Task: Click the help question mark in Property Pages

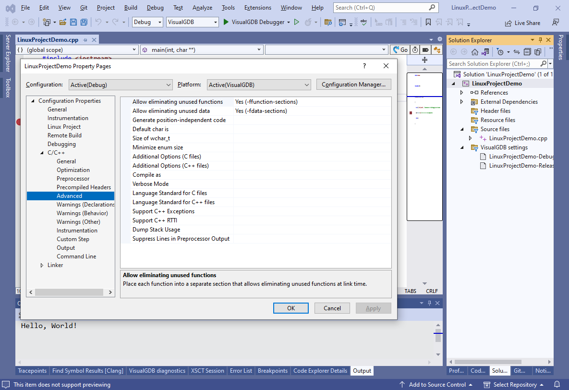Action: coord(364,66)
